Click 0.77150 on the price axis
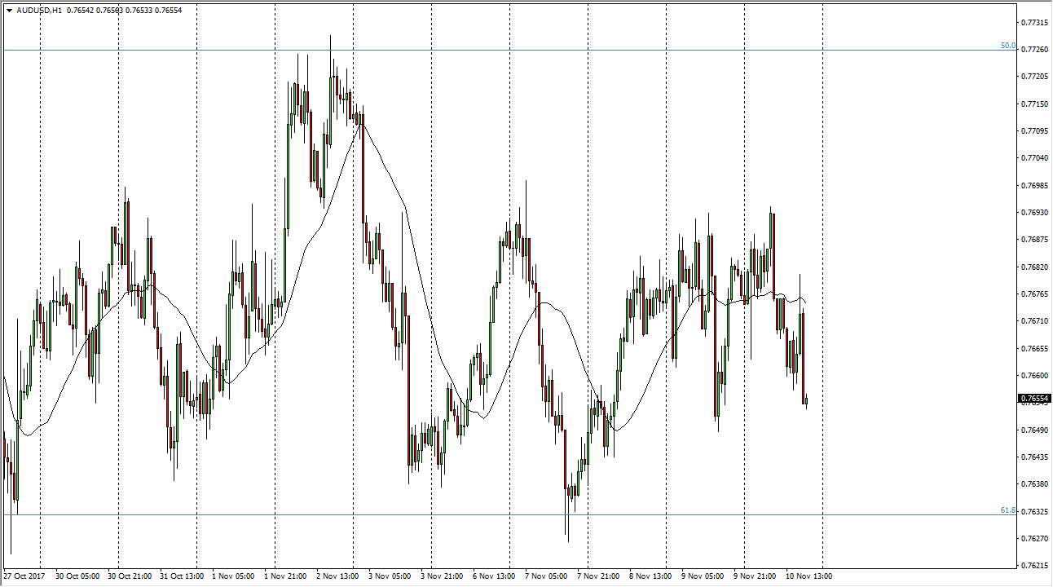Viewport: 1053px width, 587px height. 1034,104
